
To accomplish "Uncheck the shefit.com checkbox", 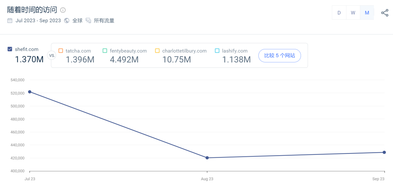I will pos(10,49).
